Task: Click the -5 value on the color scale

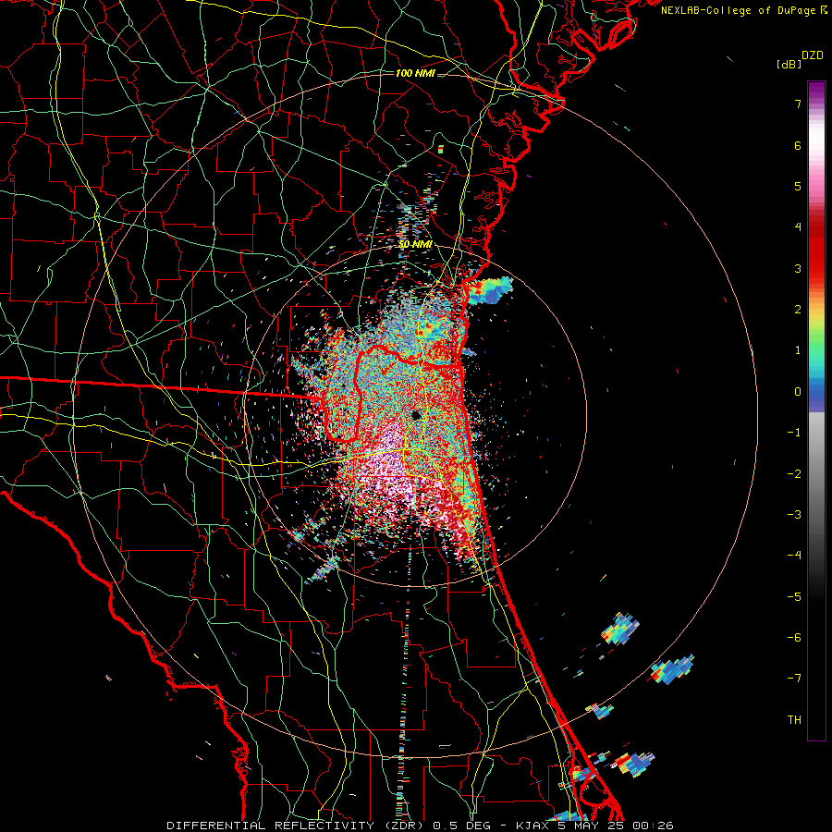Action: coord(794,597)
